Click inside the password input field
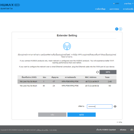The height and width of the screenshot is (134, 134). tap(99, 106)
